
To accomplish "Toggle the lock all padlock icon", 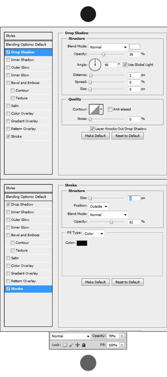I will tap(83, 345).
